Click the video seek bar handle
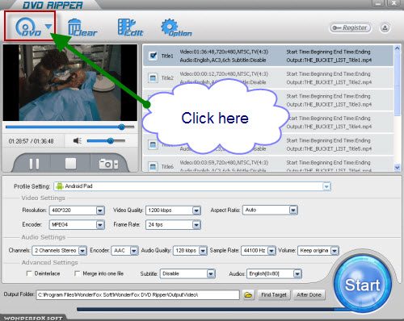 click(x=122, y=127)
